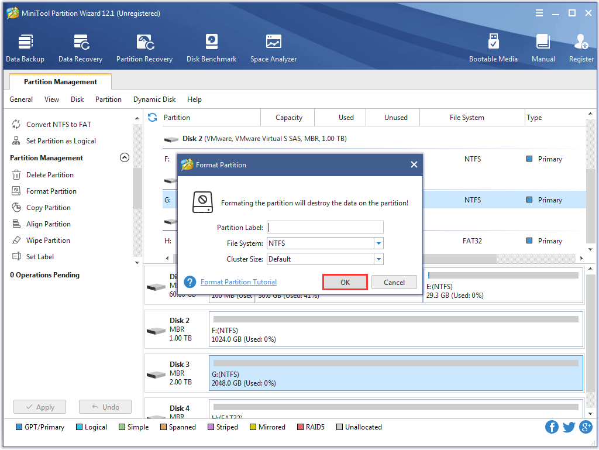Create Bootable Media
Image resolution: width=599 pixels, height=450 pixels.
pyautogui.click(x=493, y=48)
